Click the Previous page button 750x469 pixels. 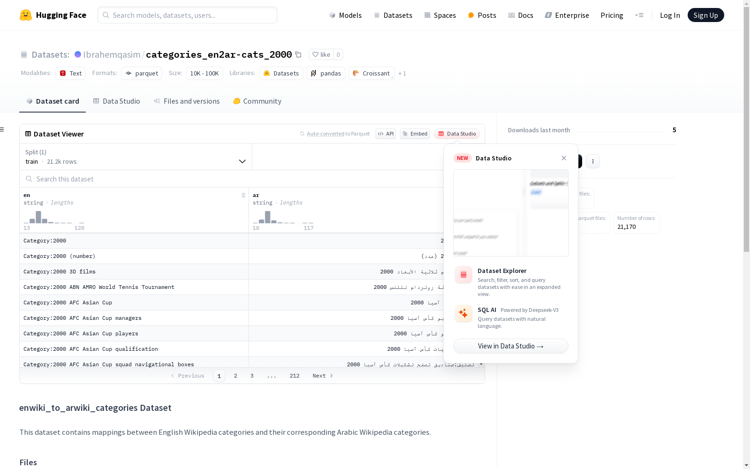pyautogui.click(x=187, y=376)
